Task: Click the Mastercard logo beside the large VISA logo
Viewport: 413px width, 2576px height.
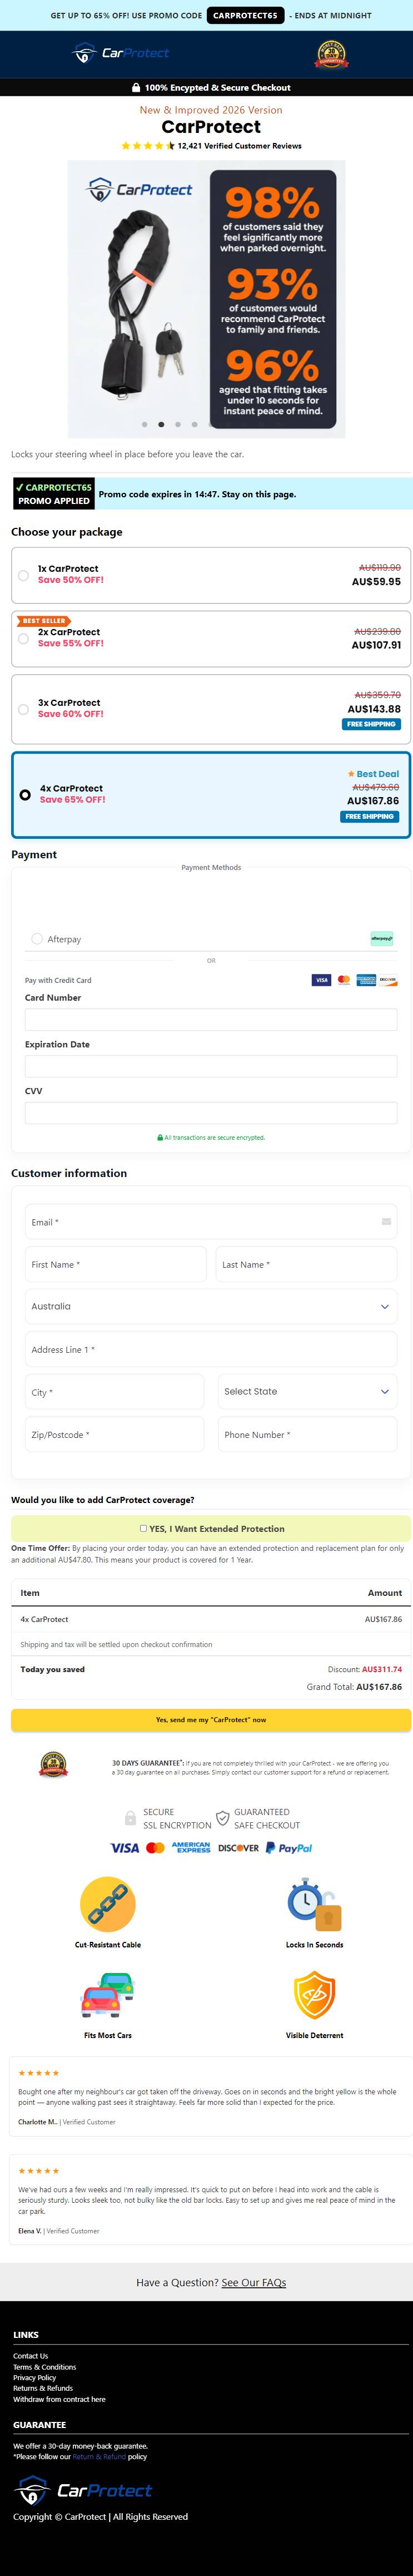Action: pyautogui.click(x=155, y=1848)
